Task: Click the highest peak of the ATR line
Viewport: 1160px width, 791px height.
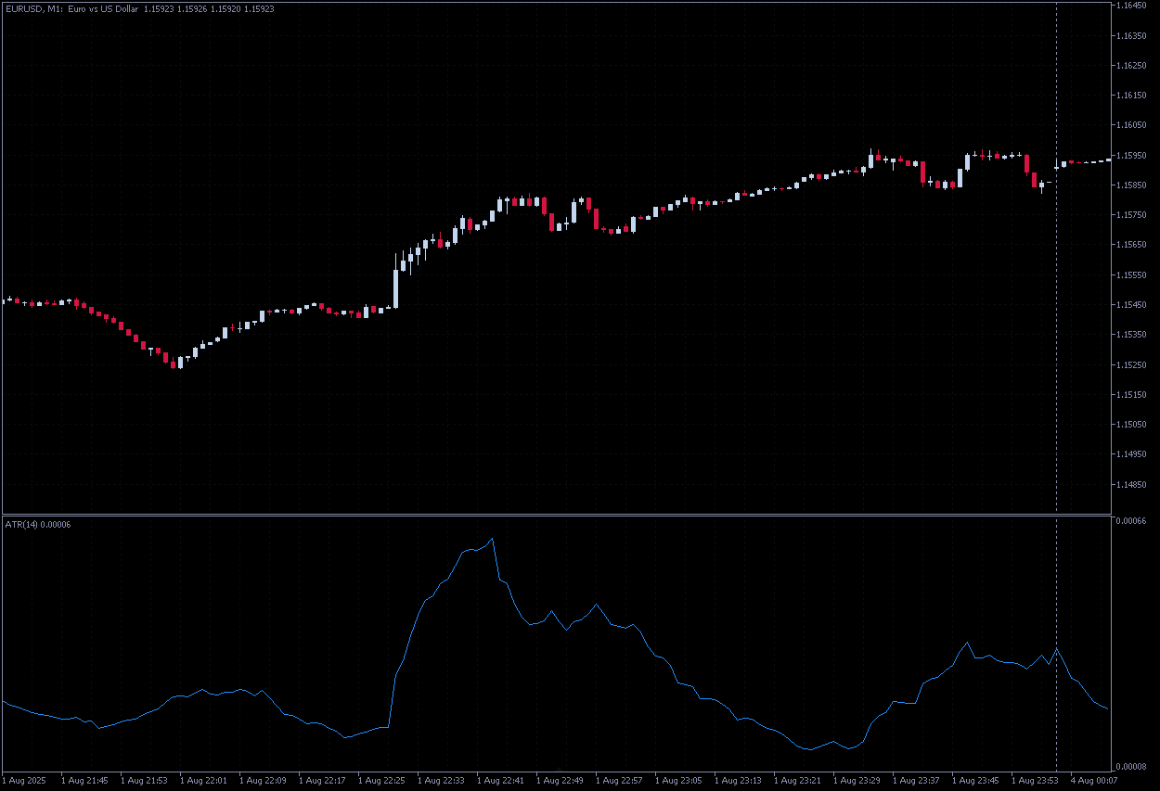Action: point(492,538)
